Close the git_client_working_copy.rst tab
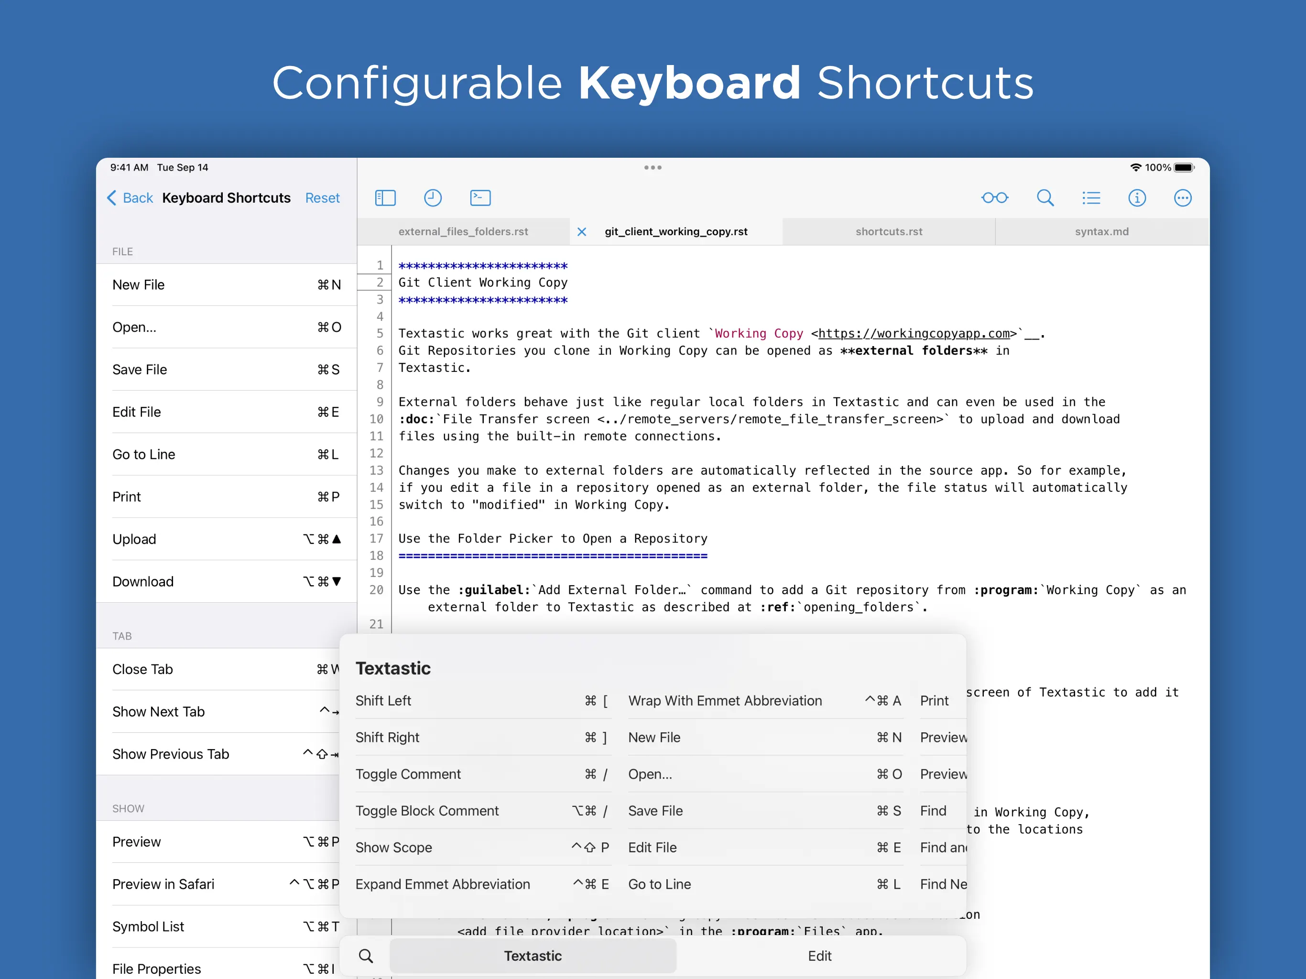This screenshot has height=979, width=1306. click(582, 232)
